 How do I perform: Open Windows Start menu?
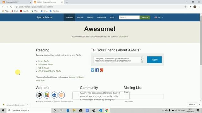(x=3, y=110)
